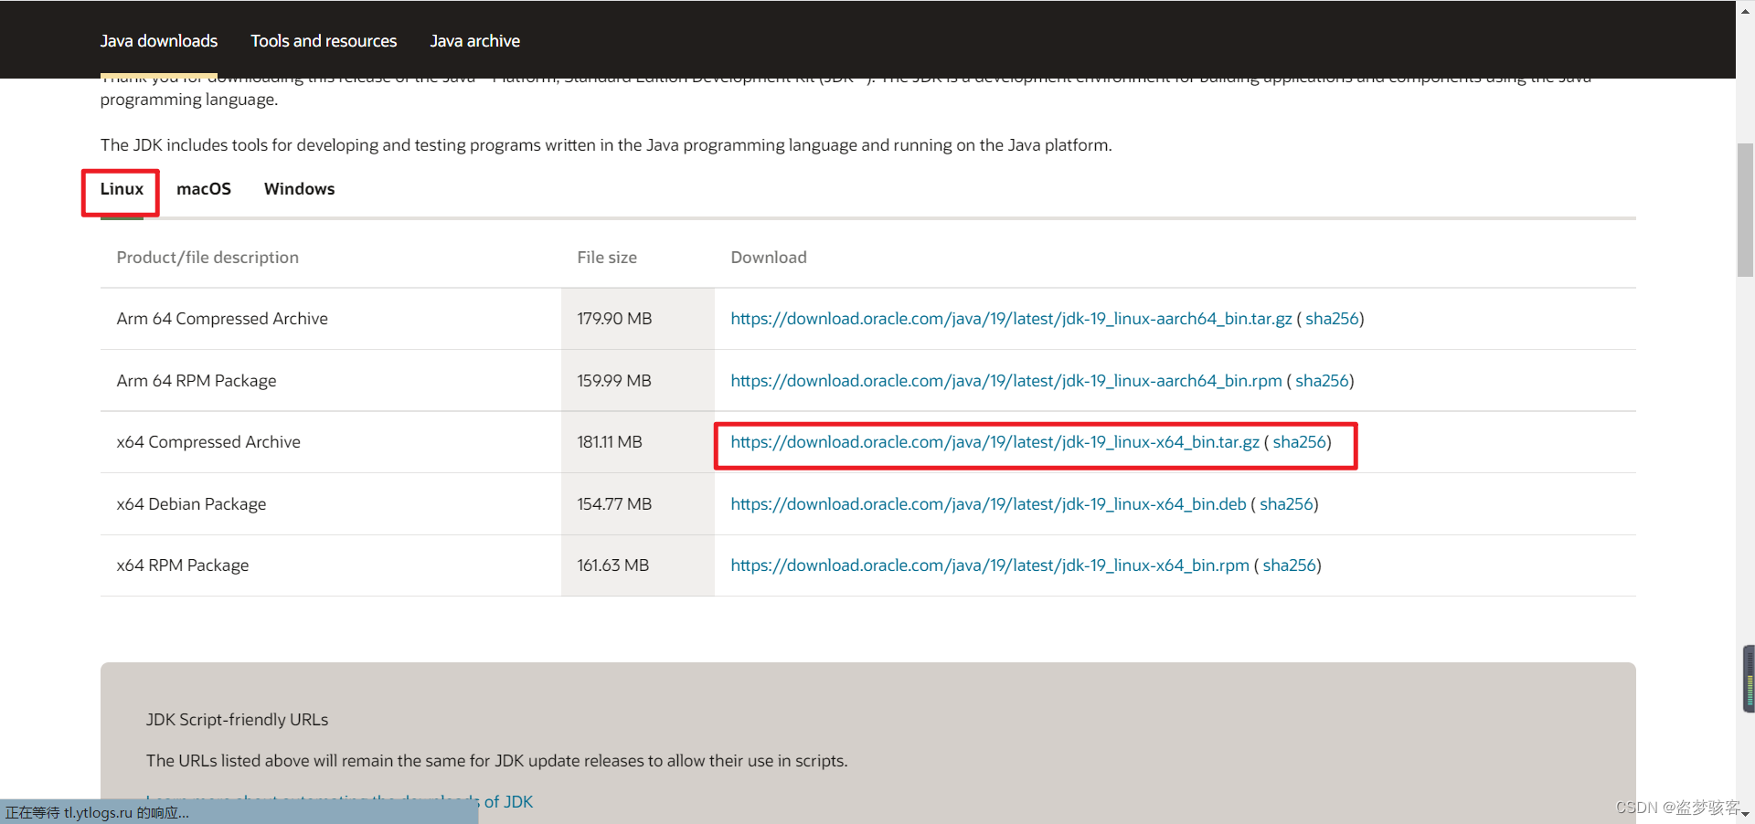
Task: Click the 'Product/file description' column header
Action: coord(207,258)
